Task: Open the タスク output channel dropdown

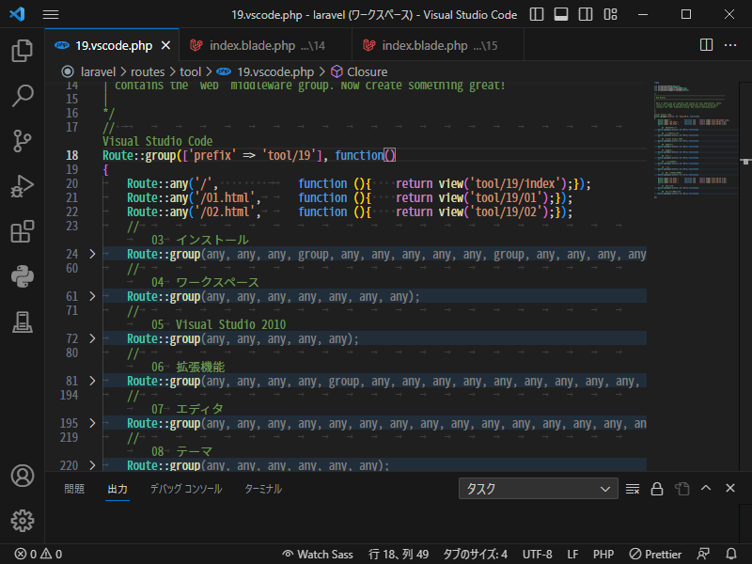Action: pyautogui.click(x=538, y=489)
